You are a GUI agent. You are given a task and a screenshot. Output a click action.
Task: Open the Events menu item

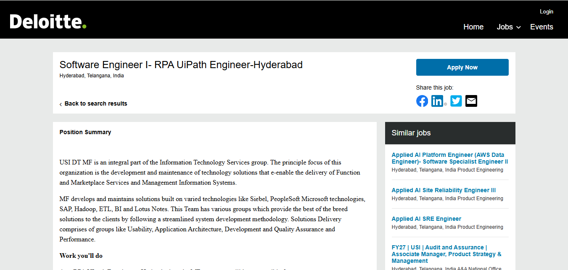pos(542,27)
